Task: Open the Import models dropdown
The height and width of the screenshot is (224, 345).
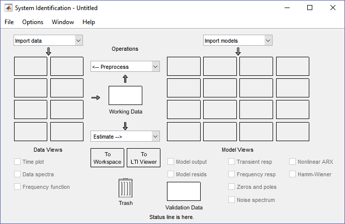Action: (238, 41)
